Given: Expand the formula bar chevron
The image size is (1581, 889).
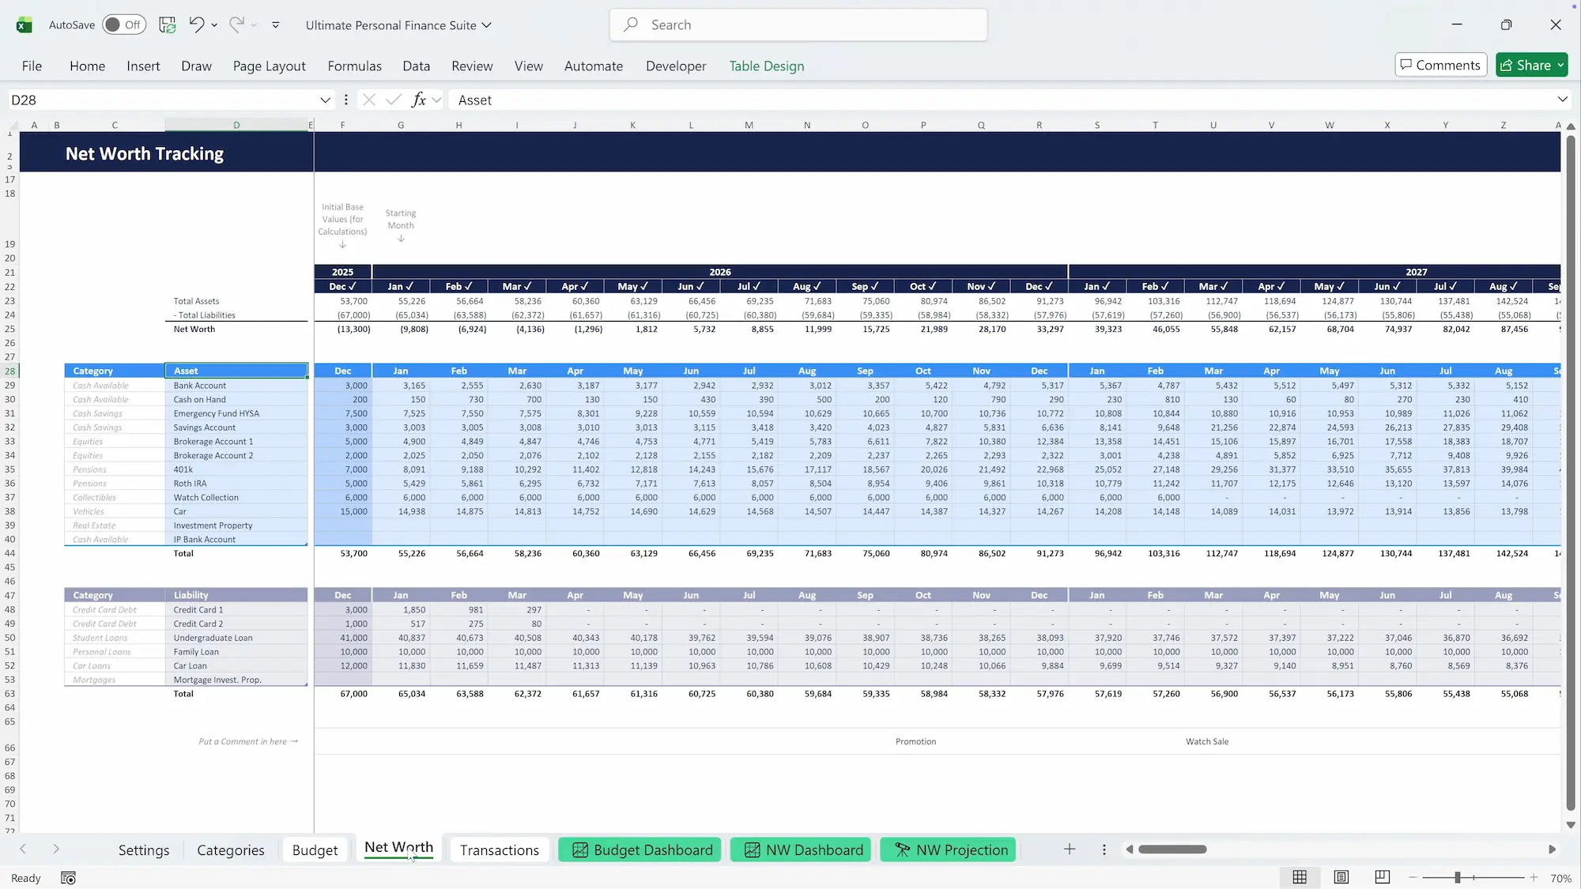Looking at the screenshot, I should click(1562, 100).
